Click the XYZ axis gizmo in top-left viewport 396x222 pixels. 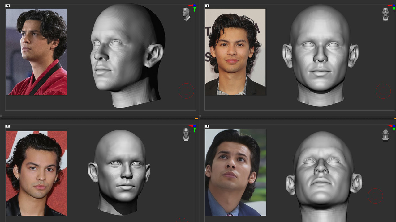[x=193, y=7]
